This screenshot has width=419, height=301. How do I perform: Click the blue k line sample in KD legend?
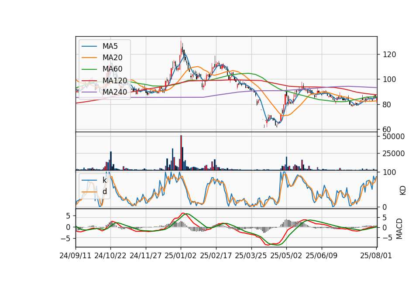(89, 180)
